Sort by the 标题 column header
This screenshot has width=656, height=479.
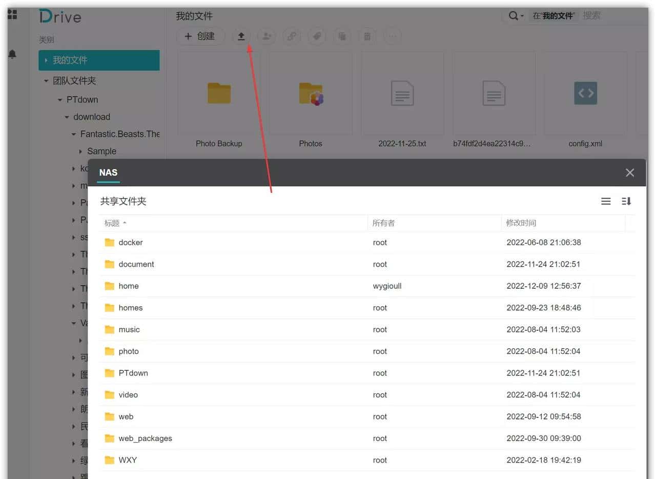coord(112,223)
